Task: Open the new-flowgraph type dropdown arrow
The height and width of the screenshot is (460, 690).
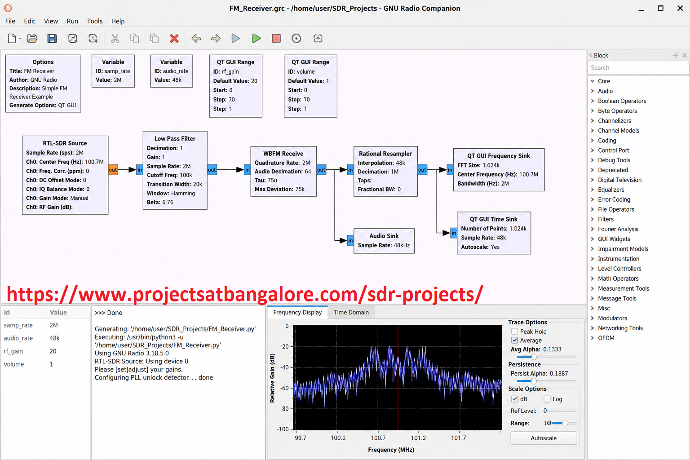Action: [20, 39]
